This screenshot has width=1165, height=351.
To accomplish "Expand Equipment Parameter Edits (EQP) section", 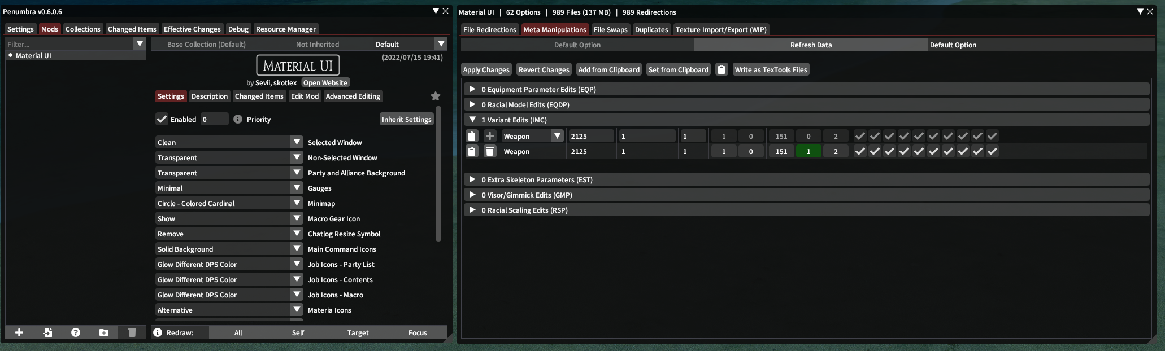I will click(806, 89).
